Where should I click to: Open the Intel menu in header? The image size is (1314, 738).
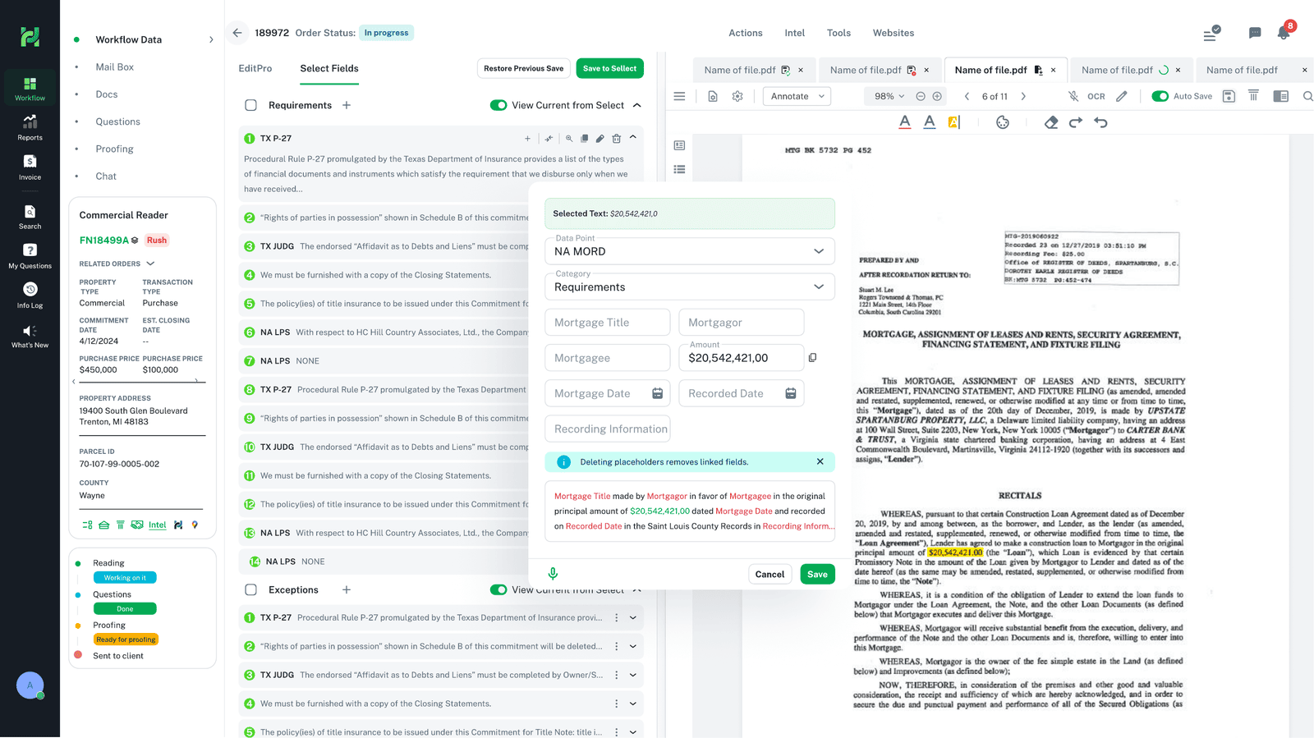coord(795,33)
